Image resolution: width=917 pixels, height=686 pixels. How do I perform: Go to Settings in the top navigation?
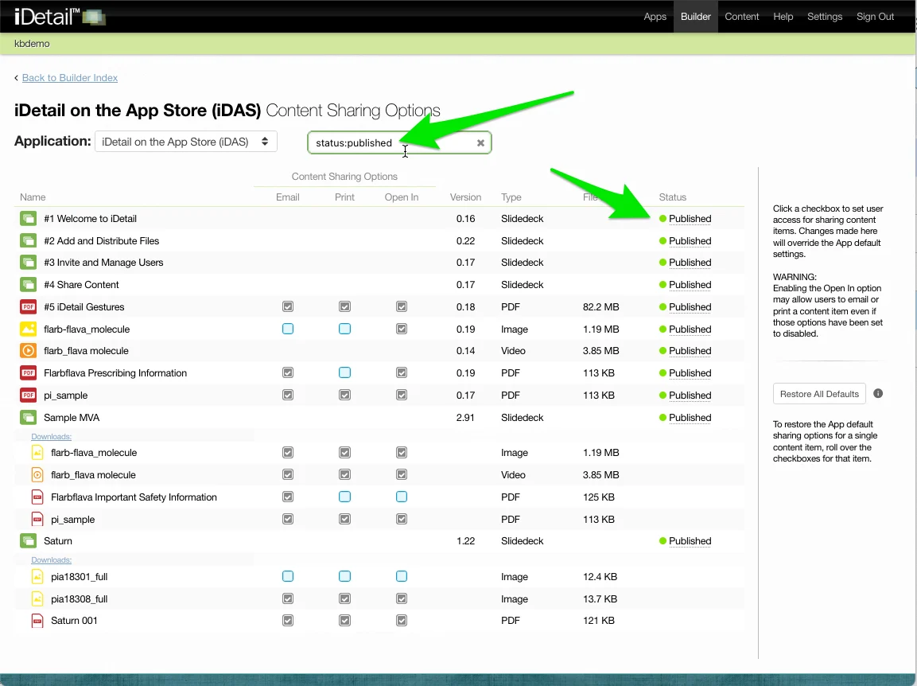(824, 17)
